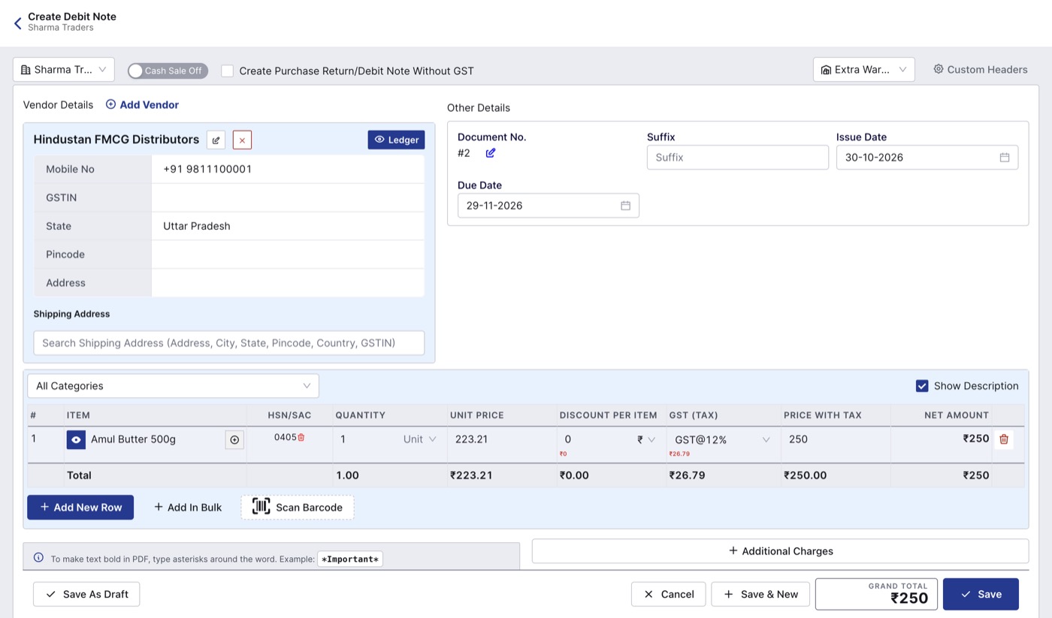Focus the Suffix input field
1052x618 pixels.
(x=738, y=158)
